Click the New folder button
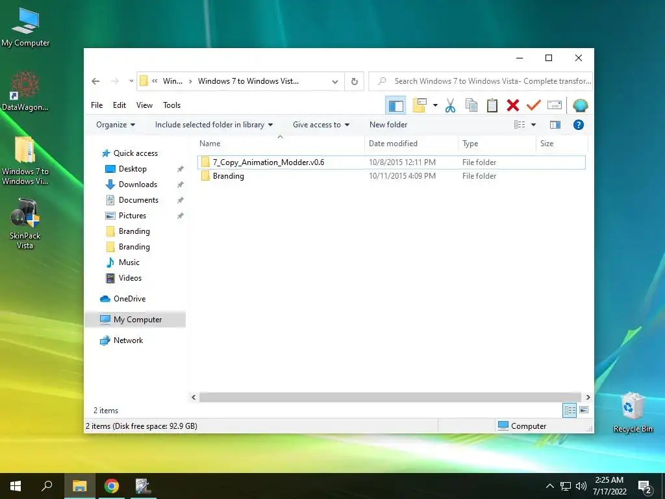This screenshot has width=665, height=499. (388, 125)
